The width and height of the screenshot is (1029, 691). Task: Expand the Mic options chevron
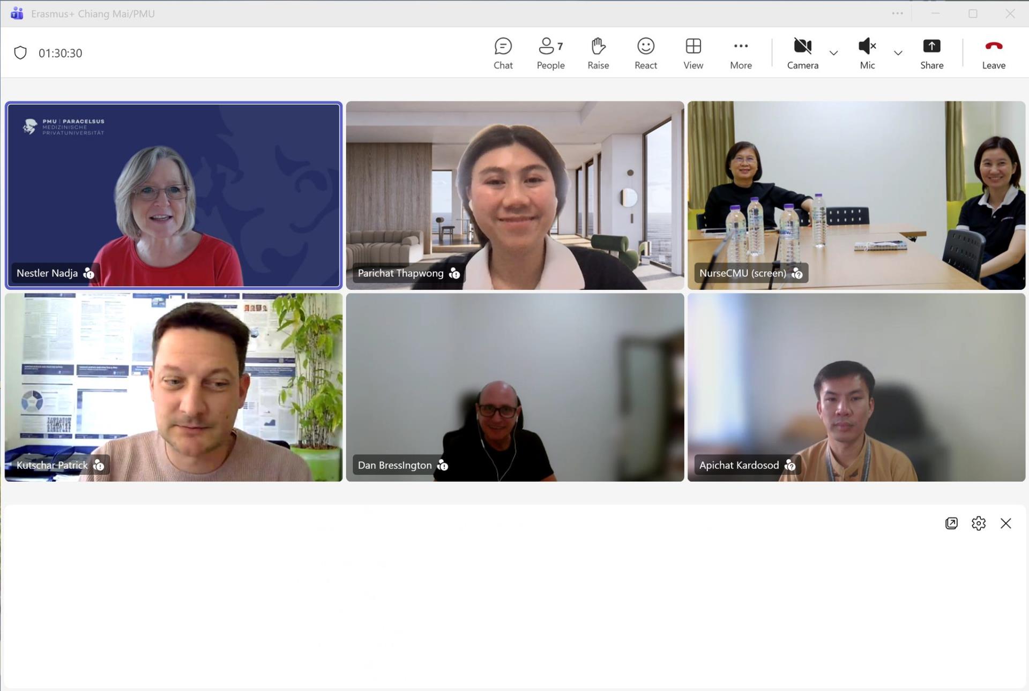pyautogui.click(x=898, y=53)
